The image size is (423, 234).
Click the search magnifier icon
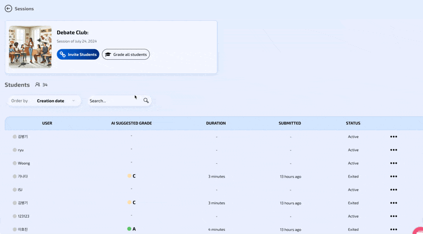[x=146, y=100]
